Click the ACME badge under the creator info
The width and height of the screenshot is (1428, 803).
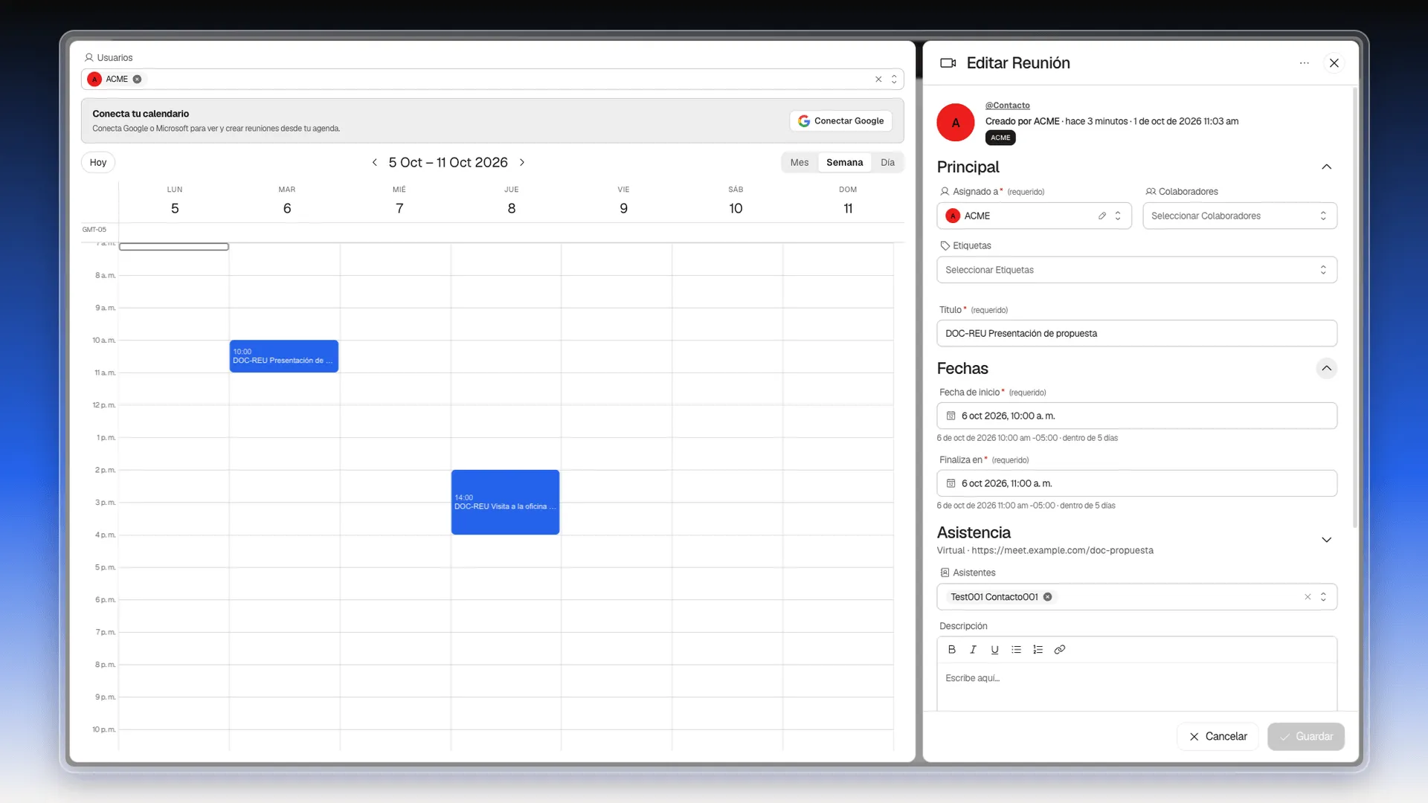(x=1000, y=138)
